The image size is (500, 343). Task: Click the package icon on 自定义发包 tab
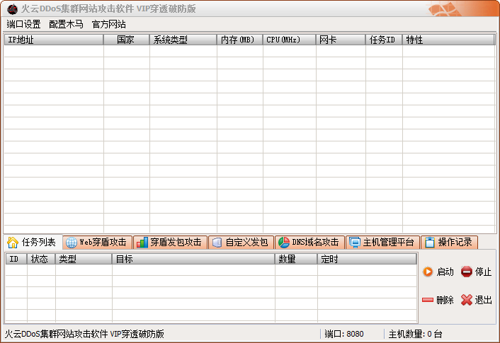[x=217, y=243]
